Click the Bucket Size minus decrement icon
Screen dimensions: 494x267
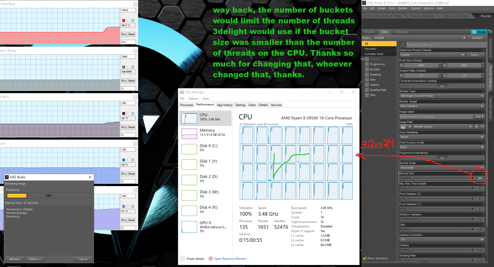tap(401, 178)
